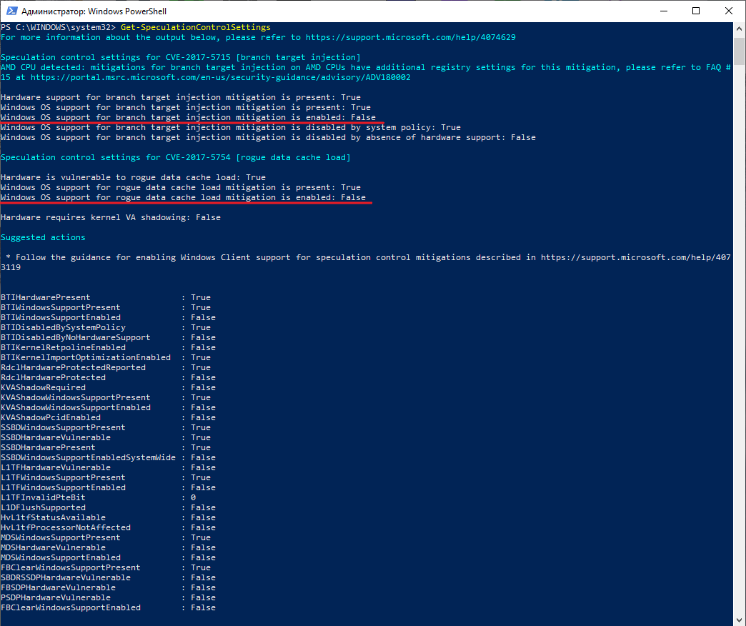Maximize the PowerShell window
The width and height of the screenshot is (746, 626).
pos(696,11)
